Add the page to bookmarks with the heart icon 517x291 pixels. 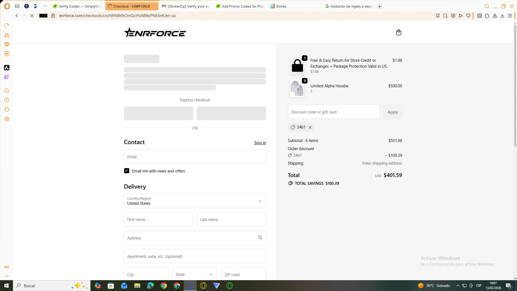[x=468, y=16]
